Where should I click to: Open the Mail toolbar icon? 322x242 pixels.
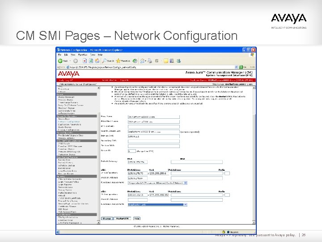click(x=142, y=61)
